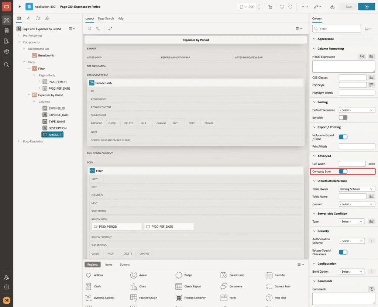Click the Save button
The height and width of the screenshot is (307, 378).
click(348, 7)
